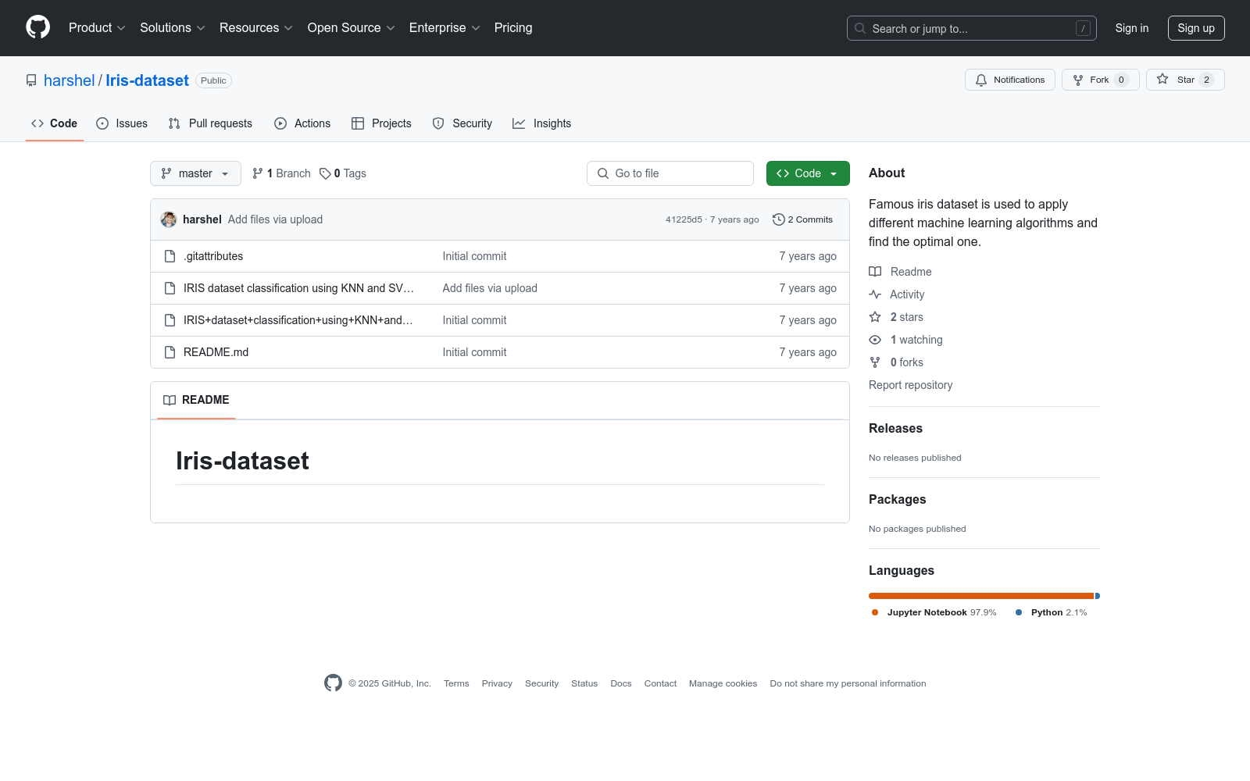This screenshot has width=1250, height=781.
Task: View the 2 Commits history
Action: (x=802, y=219)
